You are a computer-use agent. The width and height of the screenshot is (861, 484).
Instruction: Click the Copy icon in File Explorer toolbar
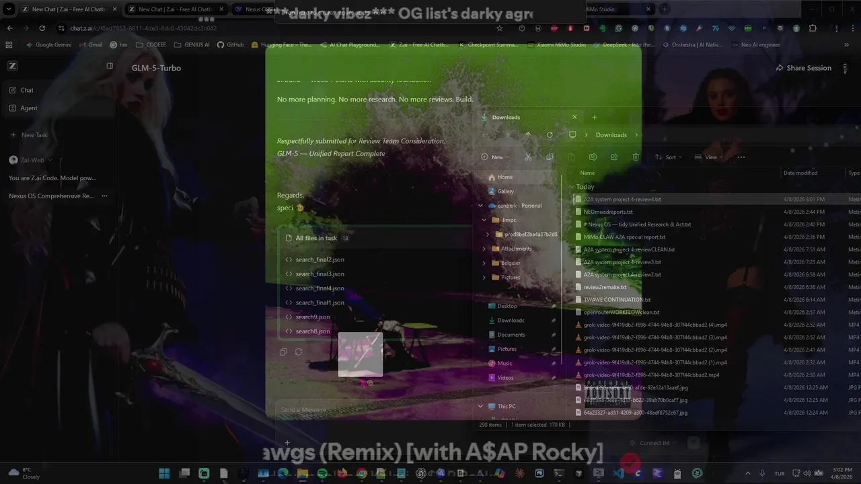[x=550, y=157]
